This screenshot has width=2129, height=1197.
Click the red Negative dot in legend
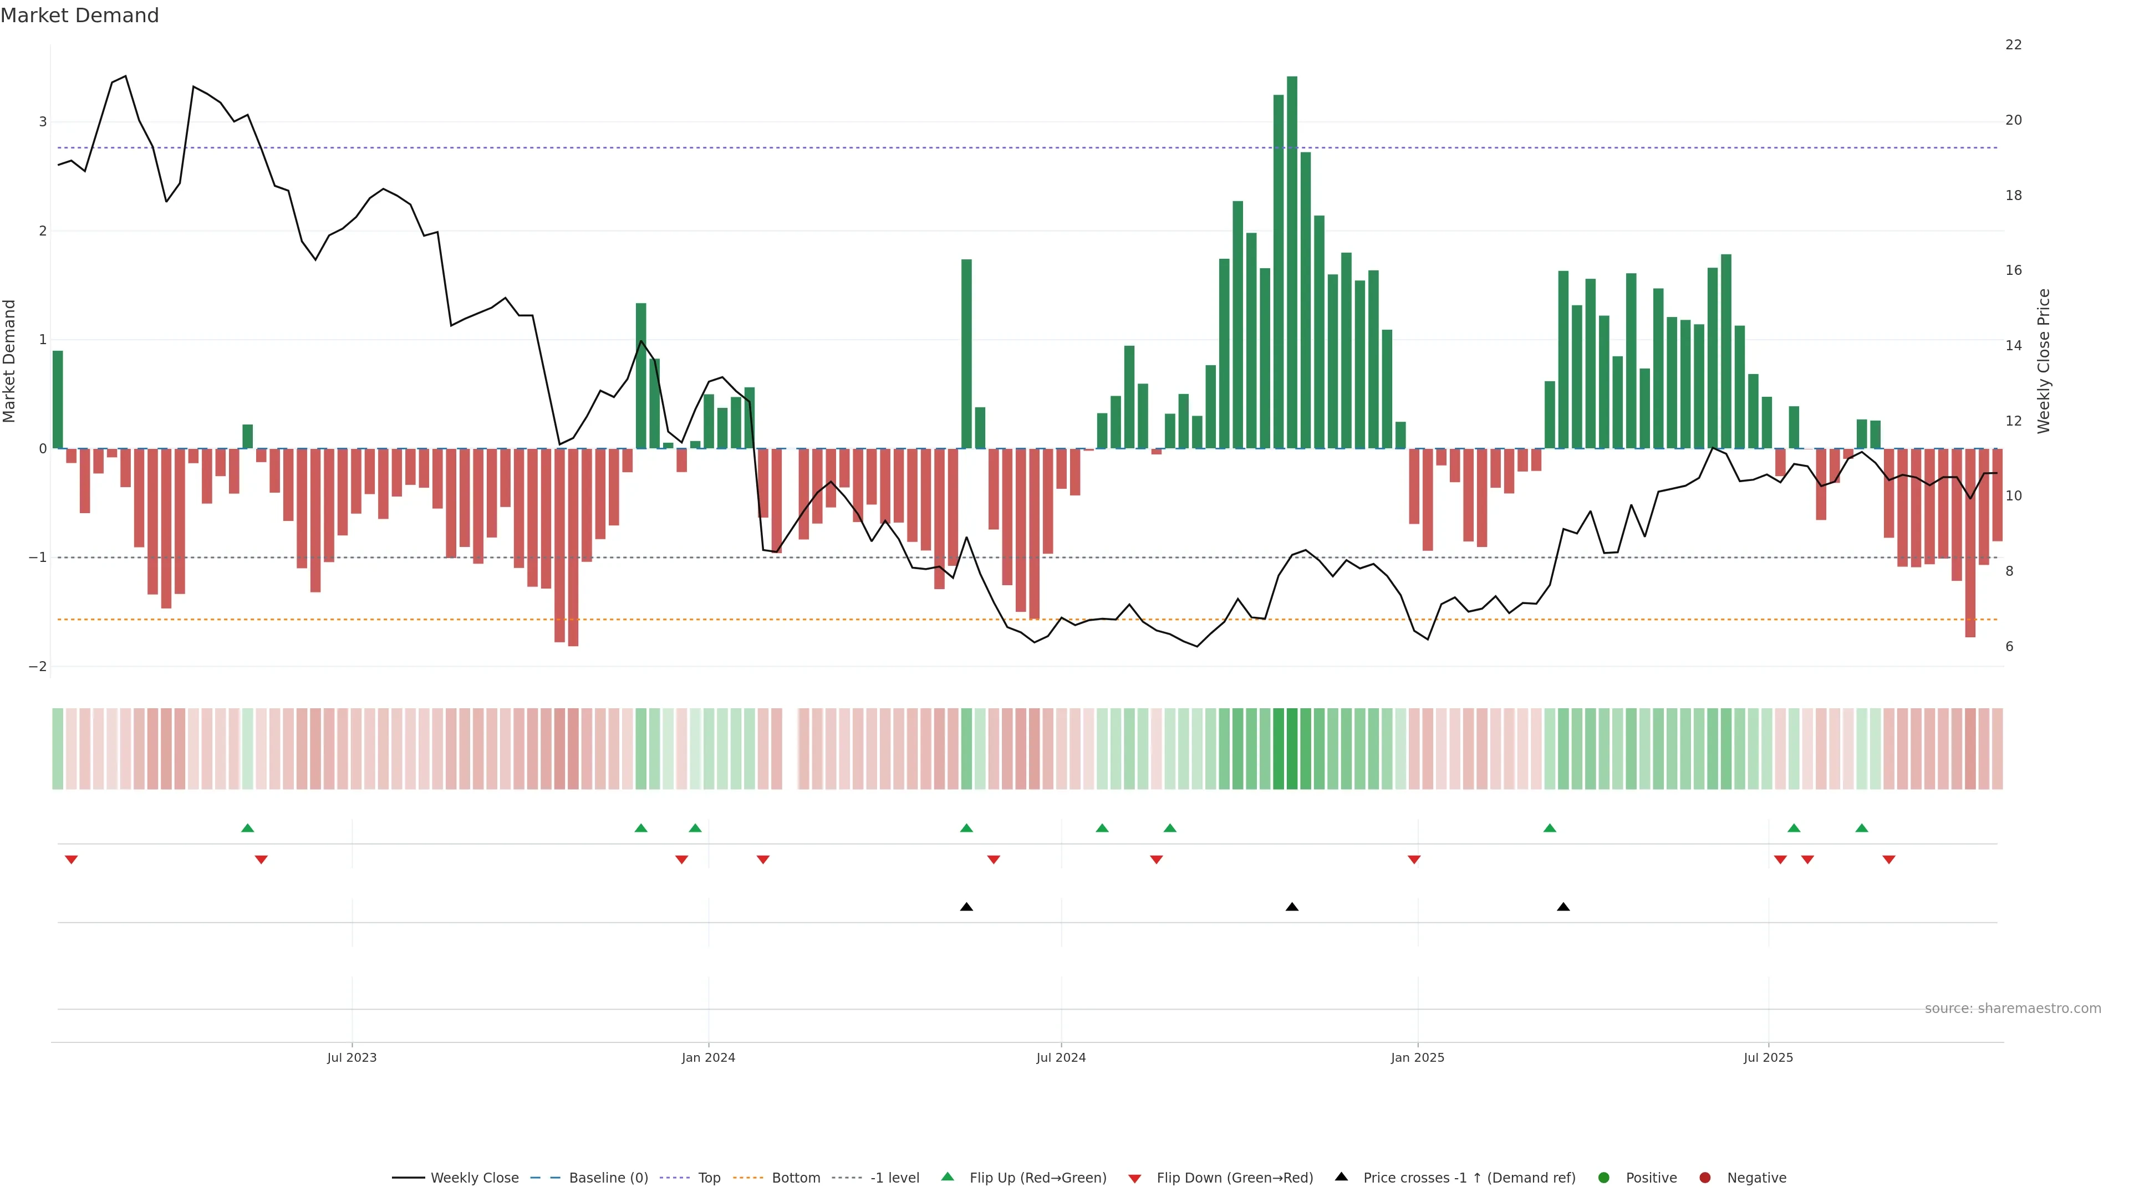coord(1705,1177)
